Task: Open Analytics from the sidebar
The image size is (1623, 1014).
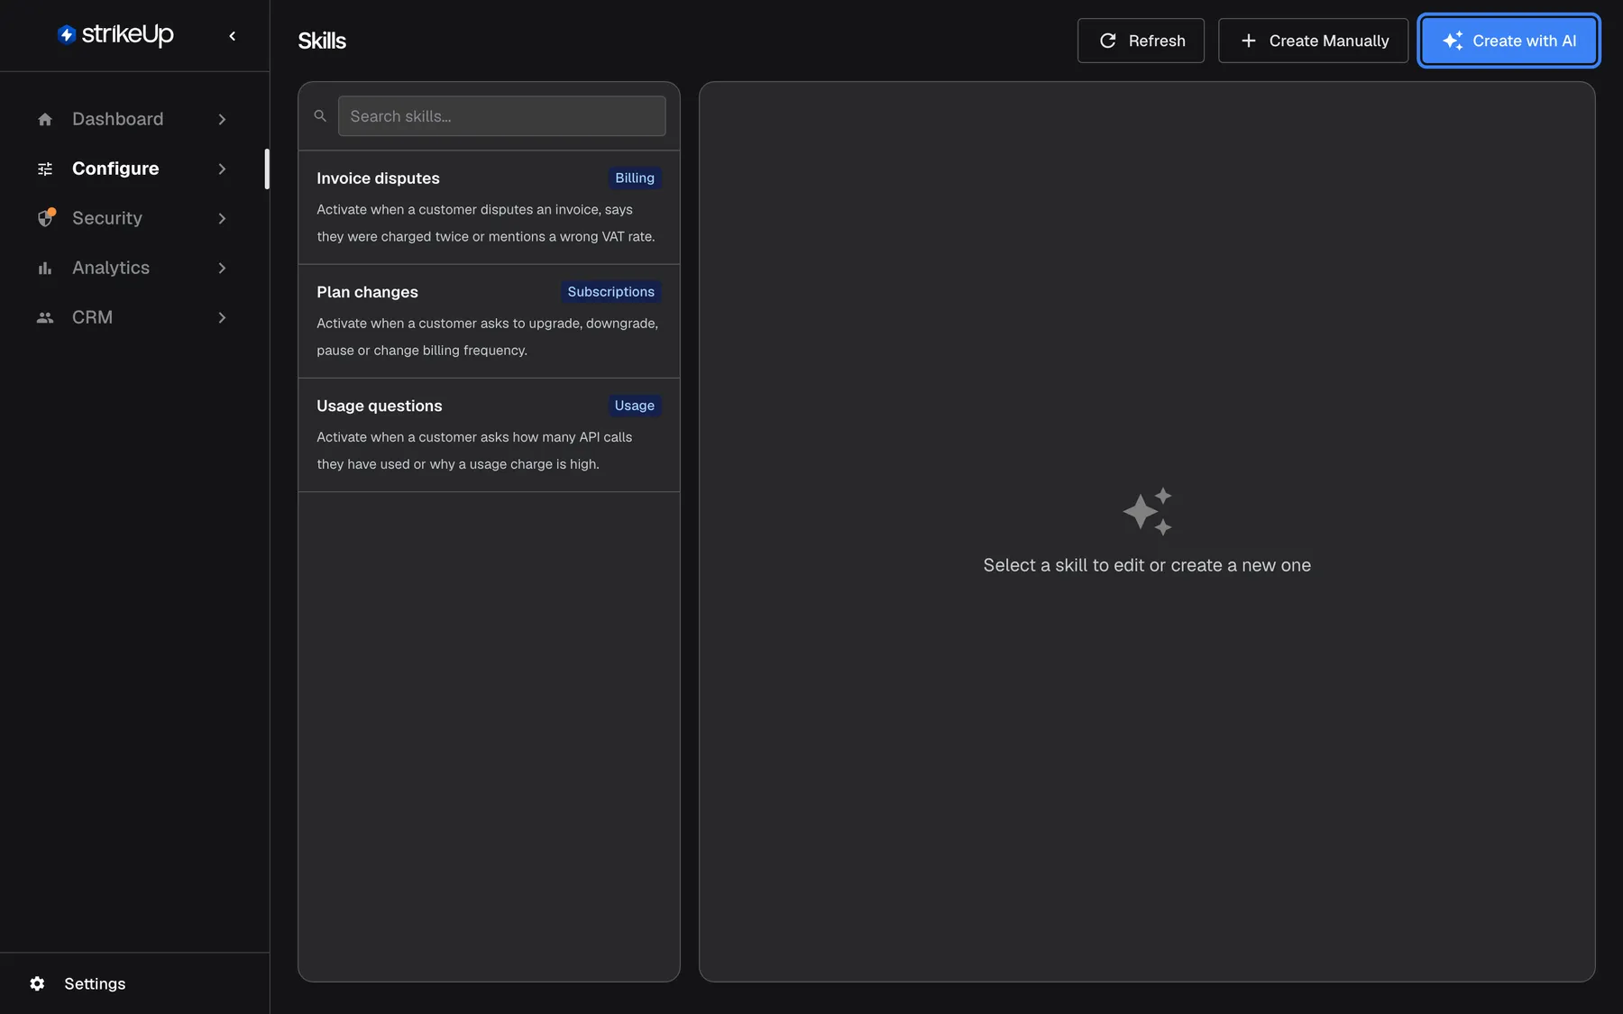Action: (111, 268)
